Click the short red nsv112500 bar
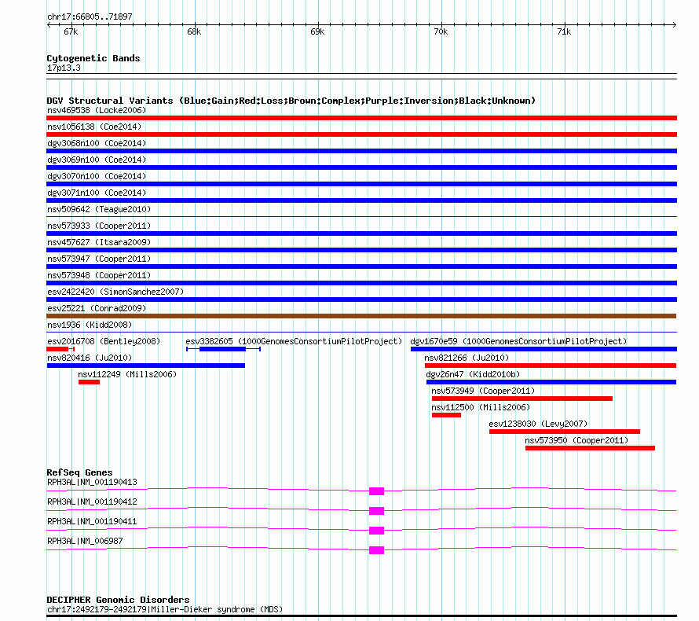The image size is (699, 621). (446, 415)
